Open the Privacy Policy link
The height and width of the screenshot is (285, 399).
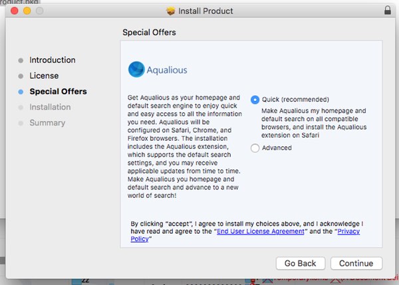pos(348,231)
